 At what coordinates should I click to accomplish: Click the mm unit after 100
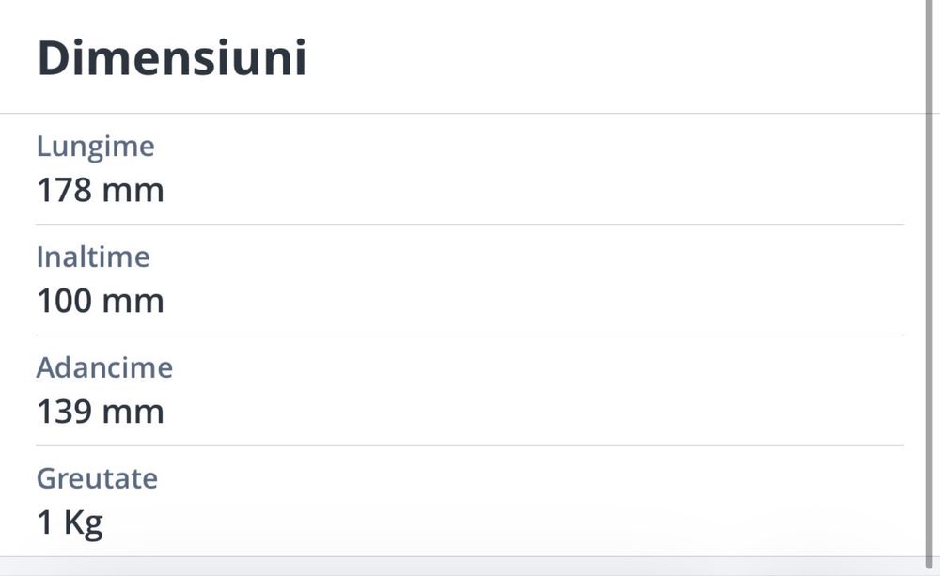[132, 302]
